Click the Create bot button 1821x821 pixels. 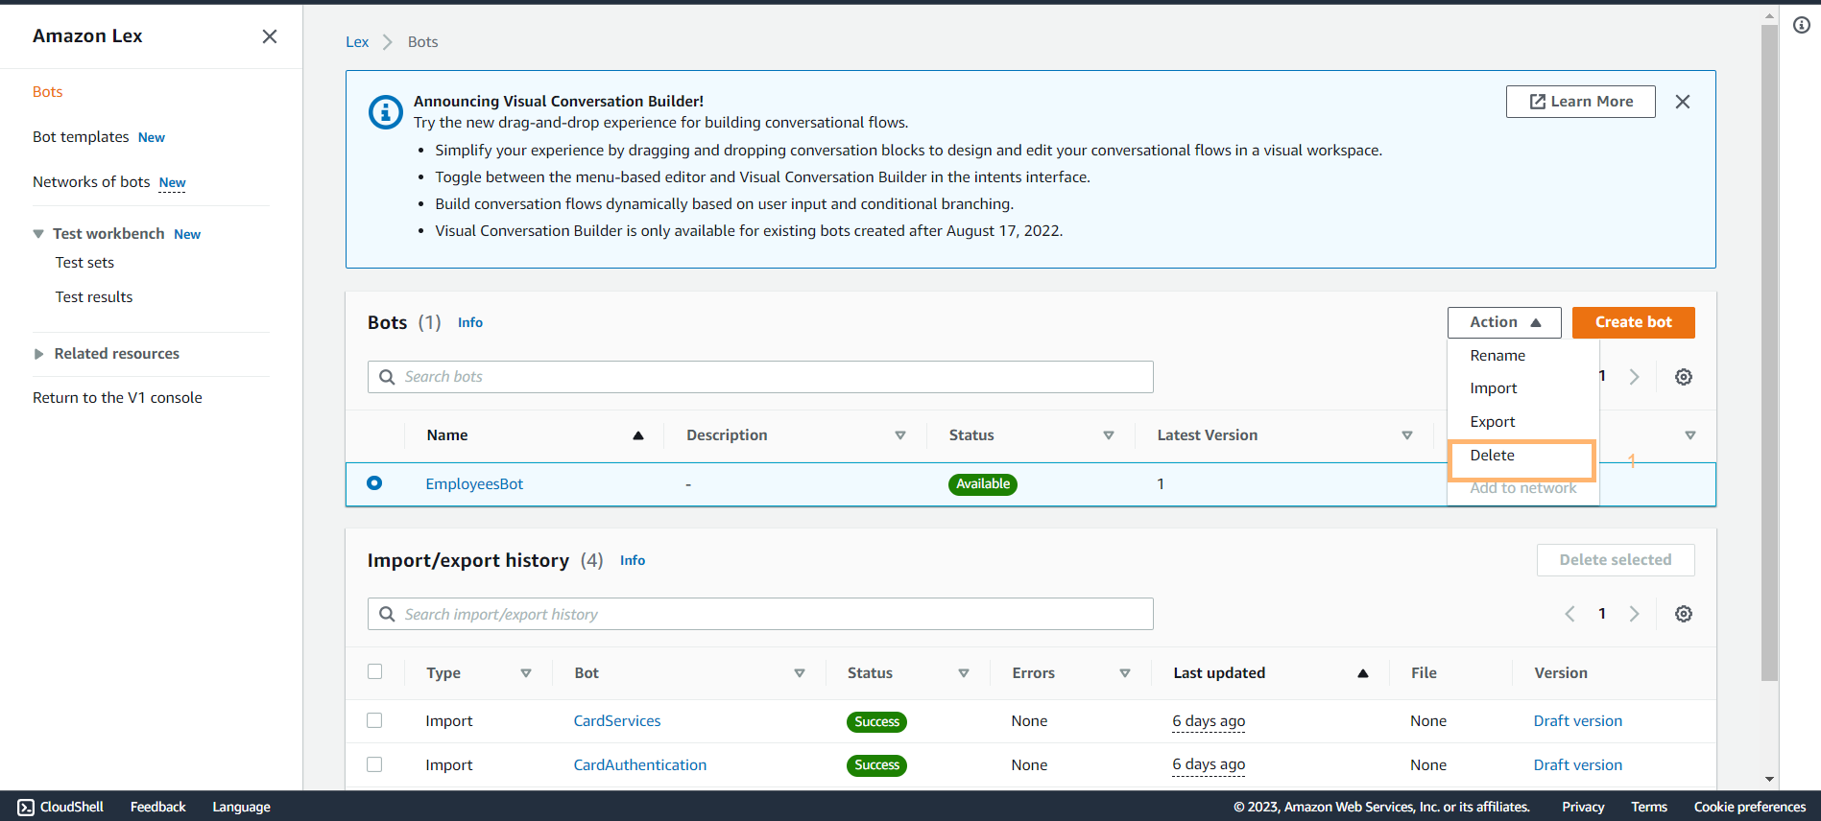pos(1634,322)
